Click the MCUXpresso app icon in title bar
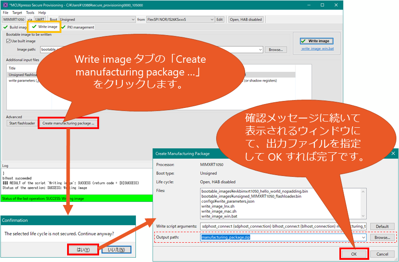Viewport: 399px width, 262px height. coord(5,5)
